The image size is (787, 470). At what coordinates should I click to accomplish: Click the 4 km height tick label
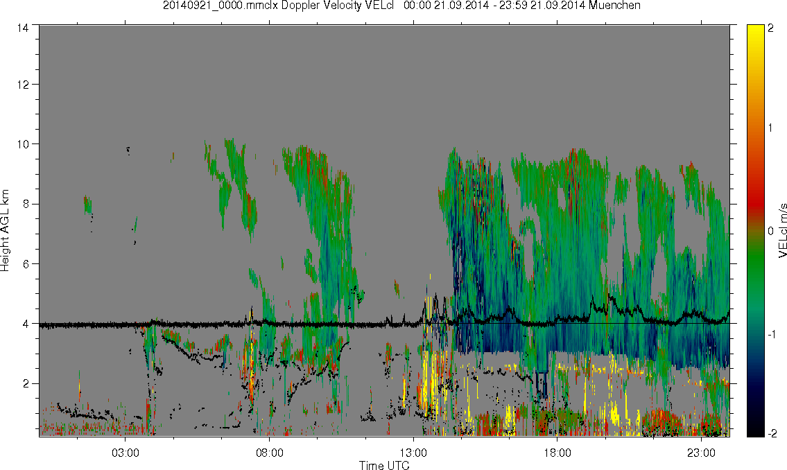pos(25,324)
